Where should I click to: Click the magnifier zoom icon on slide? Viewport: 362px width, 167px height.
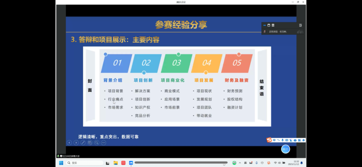(x=97, y=143)
